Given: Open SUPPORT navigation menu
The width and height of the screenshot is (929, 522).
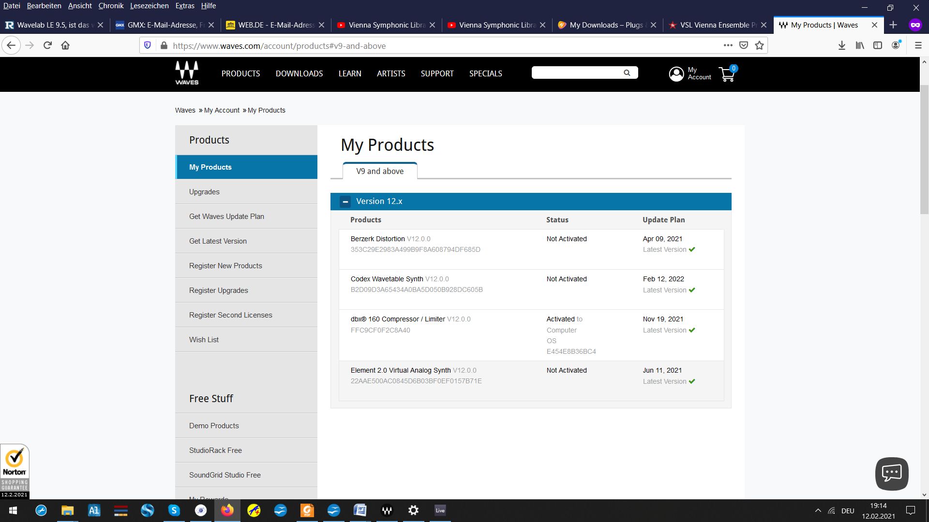Looking at the screenshot, I should tap(437, 73).
